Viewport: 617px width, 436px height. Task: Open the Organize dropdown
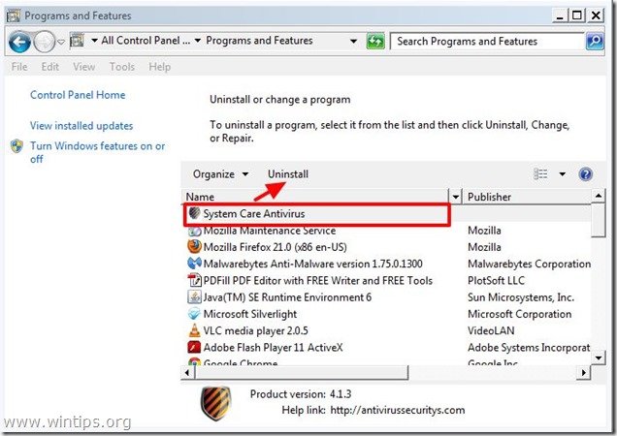pyautogui.click(x=220, y=174)
